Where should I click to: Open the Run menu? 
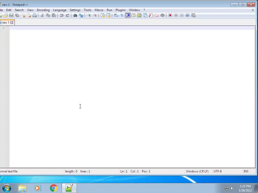109,10
